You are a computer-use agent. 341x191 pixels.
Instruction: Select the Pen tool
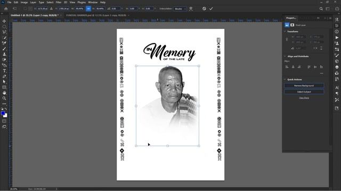point(4,76)
